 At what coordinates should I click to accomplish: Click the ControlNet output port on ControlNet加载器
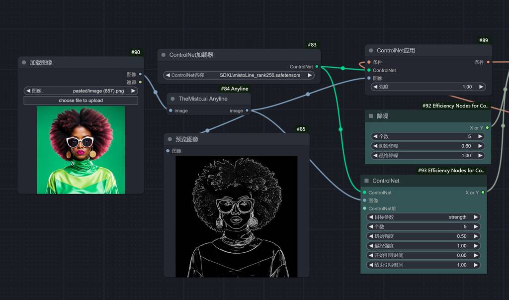click(x=317, y=67)
